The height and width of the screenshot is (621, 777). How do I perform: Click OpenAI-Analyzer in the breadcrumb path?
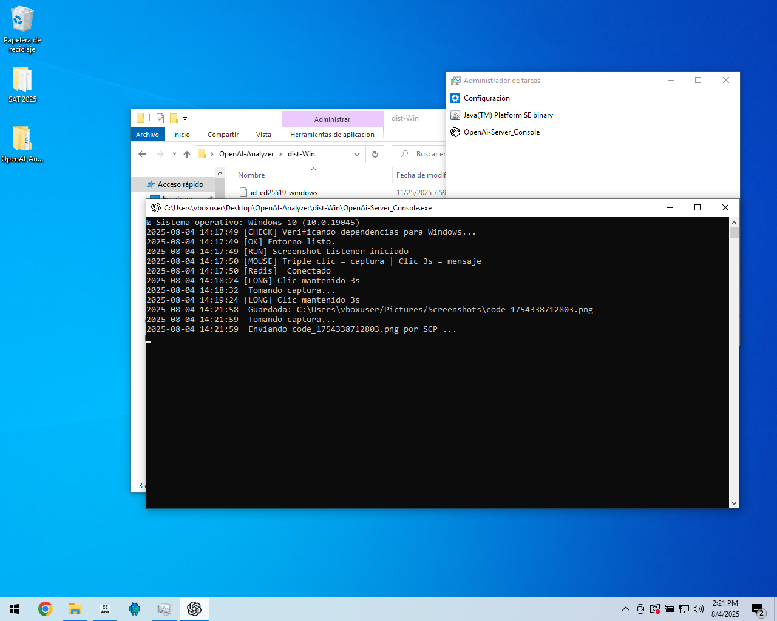[x=246, y=154]
